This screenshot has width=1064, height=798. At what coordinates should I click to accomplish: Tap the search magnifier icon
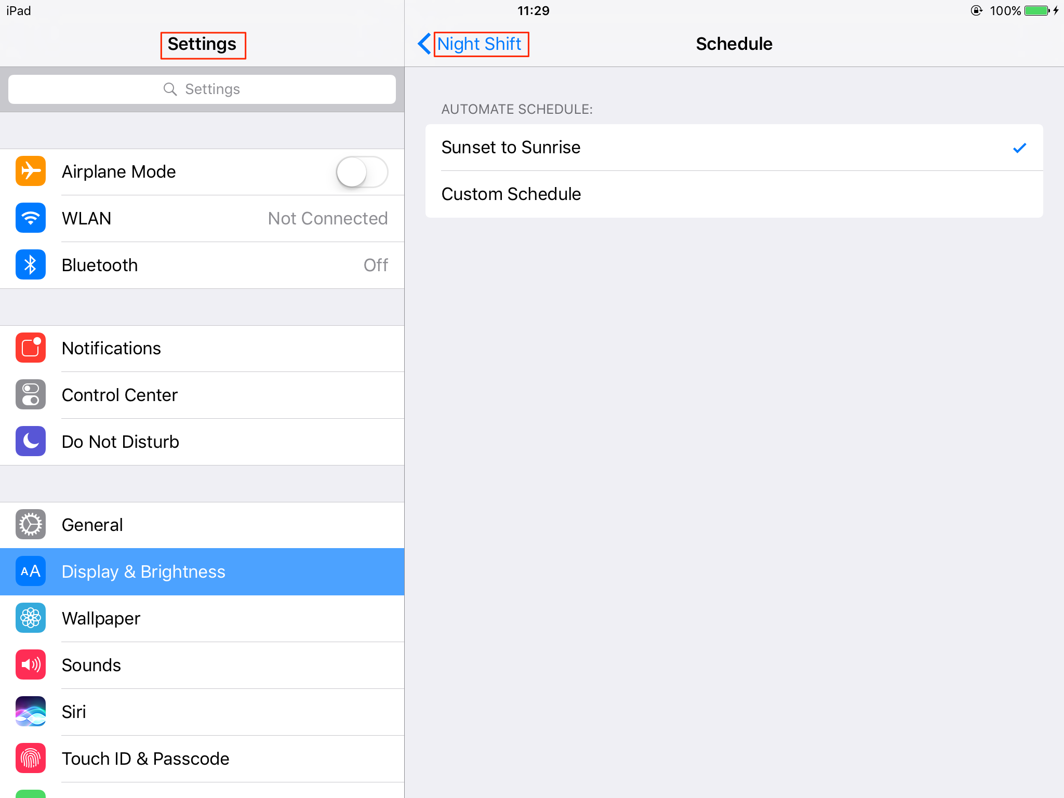170,89
